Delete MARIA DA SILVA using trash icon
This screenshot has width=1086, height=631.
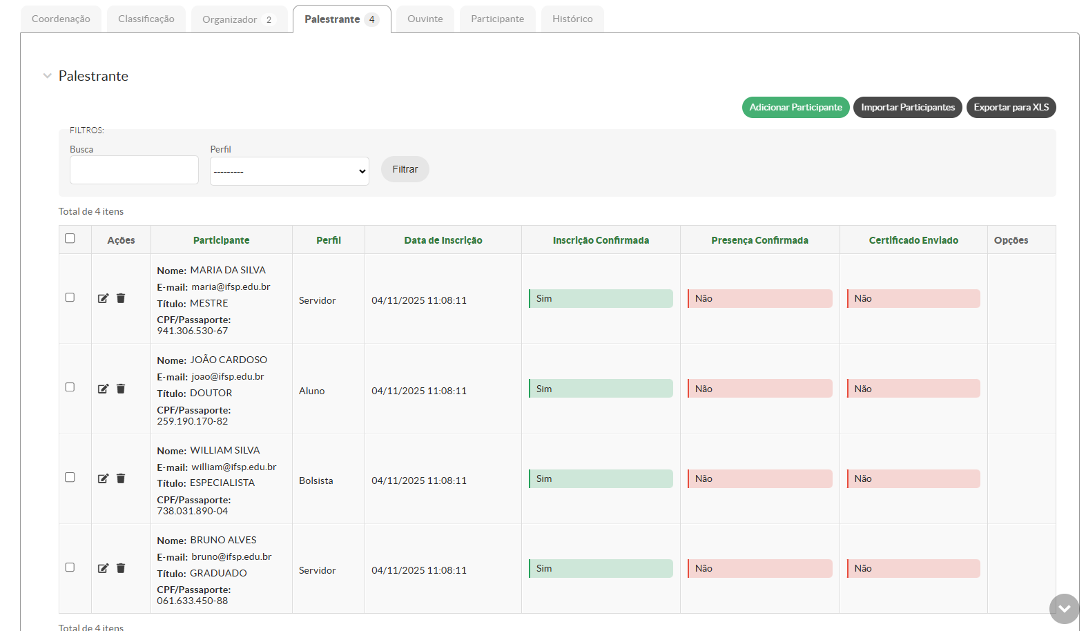[121, 298]
